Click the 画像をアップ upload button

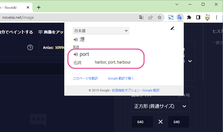pos(51,32)
